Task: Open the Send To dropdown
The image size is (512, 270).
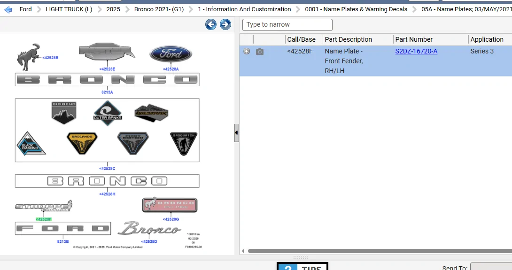Action: pos(491,267)
